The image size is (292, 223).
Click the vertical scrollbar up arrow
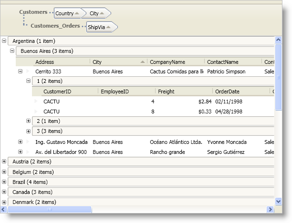tap(278, 40)
